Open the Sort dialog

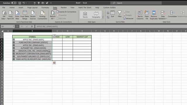point(112,14)
